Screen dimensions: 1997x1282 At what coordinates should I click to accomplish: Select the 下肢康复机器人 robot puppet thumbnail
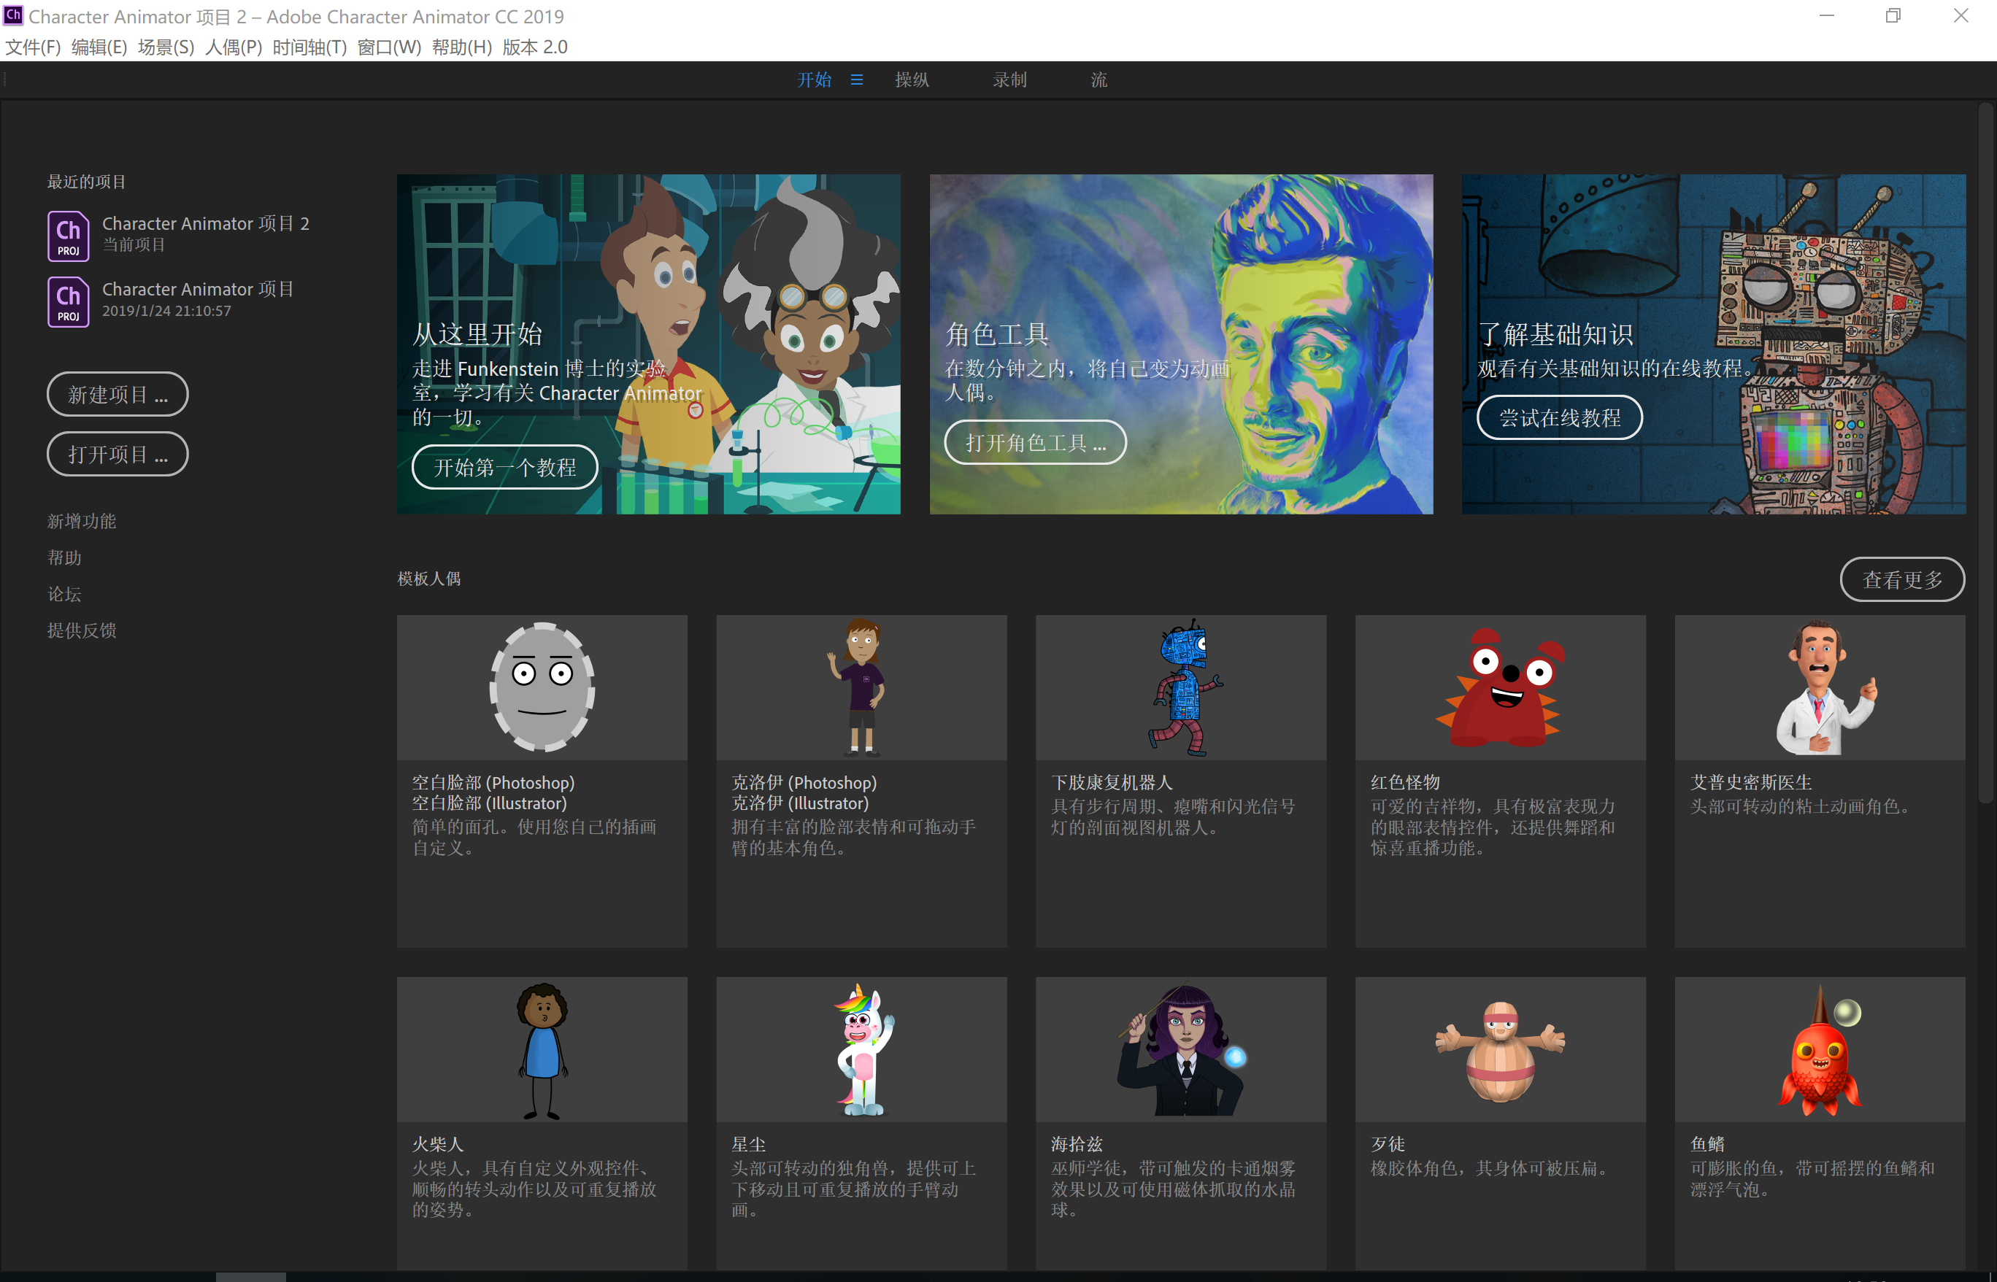(1181, 687)
